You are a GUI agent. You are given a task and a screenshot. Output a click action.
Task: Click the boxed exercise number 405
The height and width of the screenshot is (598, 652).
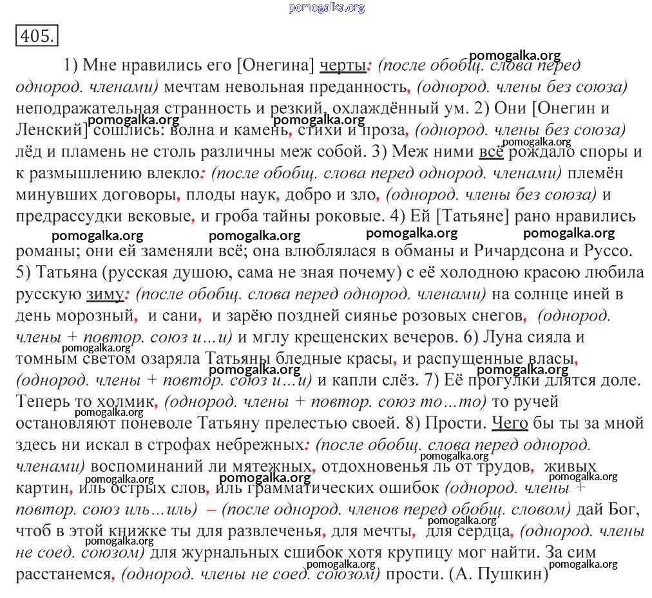click(37, 35)
